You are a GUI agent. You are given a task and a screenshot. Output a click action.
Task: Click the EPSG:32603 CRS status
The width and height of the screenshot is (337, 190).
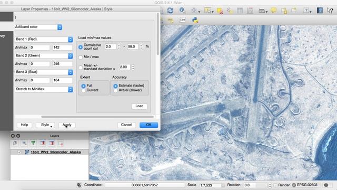click(x=304, y=185)
